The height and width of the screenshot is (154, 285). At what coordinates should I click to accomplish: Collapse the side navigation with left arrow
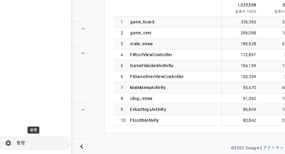point(82,147)
